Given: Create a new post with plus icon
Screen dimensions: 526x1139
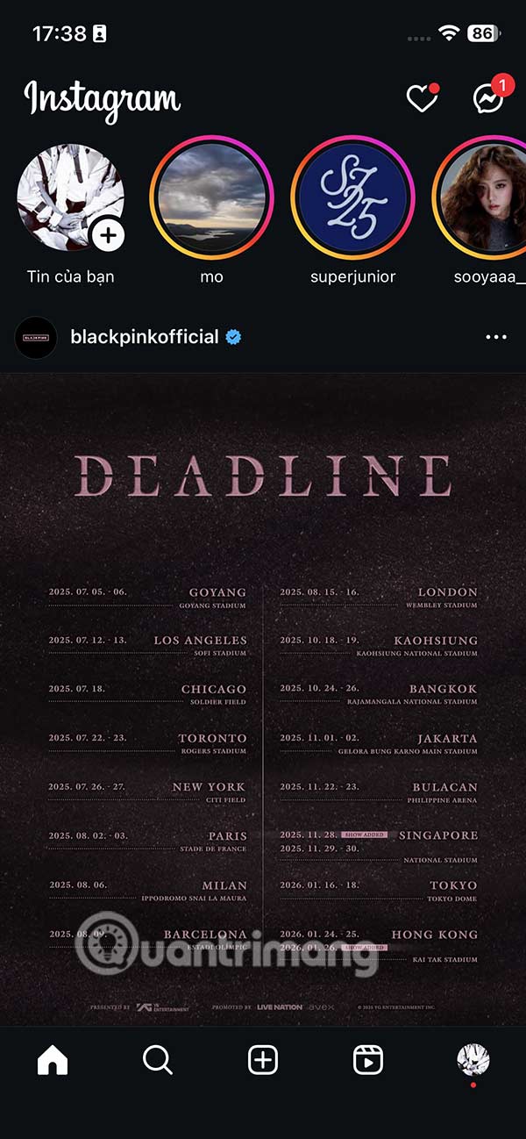Looking at the screenshot, I should click(263, 1060).
